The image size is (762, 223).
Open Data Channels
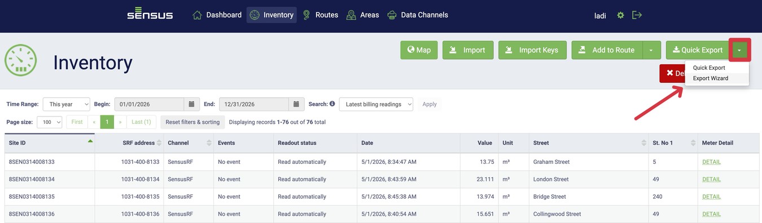(418, 15)
